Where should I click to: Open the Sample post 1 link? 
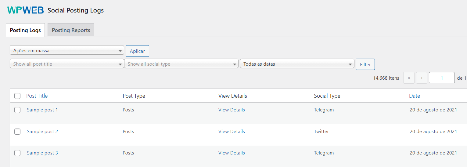pyautogui.click(x=42, y=110)
